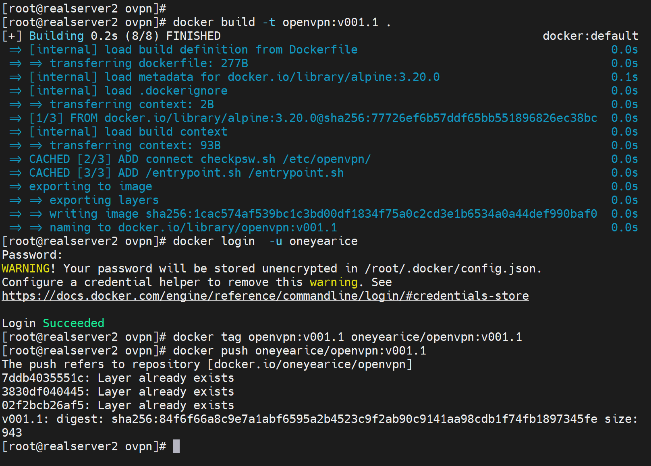Click the v001.1 digest sha256 hash
Image resolution: width=651 pixels, height=466 pixels.
click(x=354, y=419)
